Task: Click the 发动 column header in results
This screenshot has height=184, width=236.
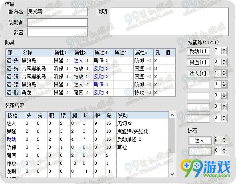Action: tap(143, 115)
